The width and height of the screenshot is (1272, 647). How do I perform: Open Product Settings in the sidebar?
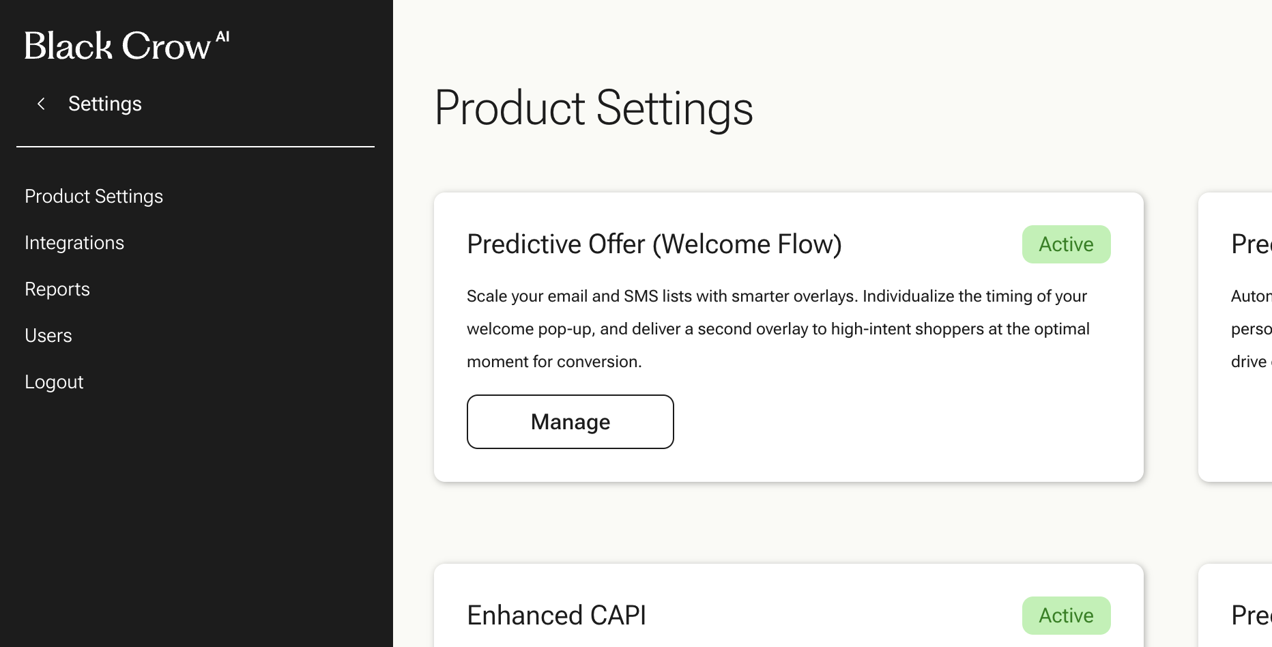pos(93,197)
